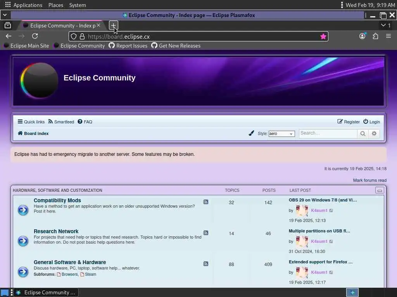Click into the forum Search field
Image resolution: width=397 pixels, height=297 pixels.
click(x=328, y=133)
